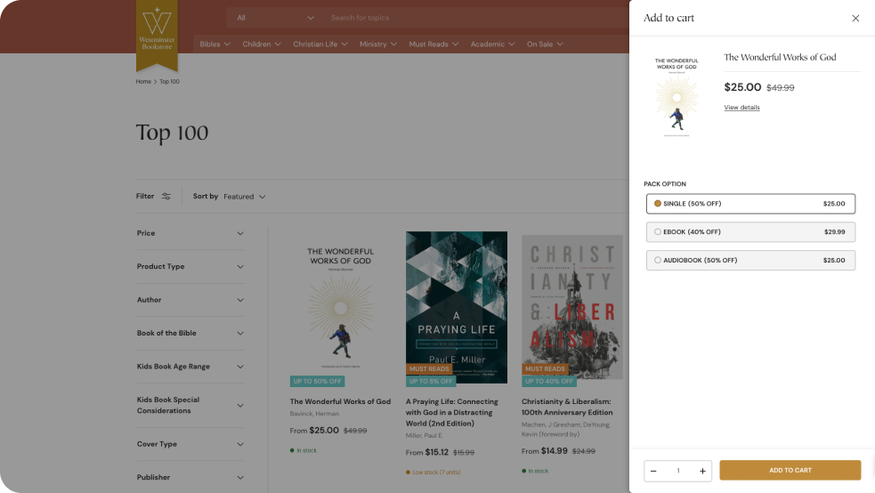Click the Low stock (7 units) label
Screen dimensions: 875x493
433,473
